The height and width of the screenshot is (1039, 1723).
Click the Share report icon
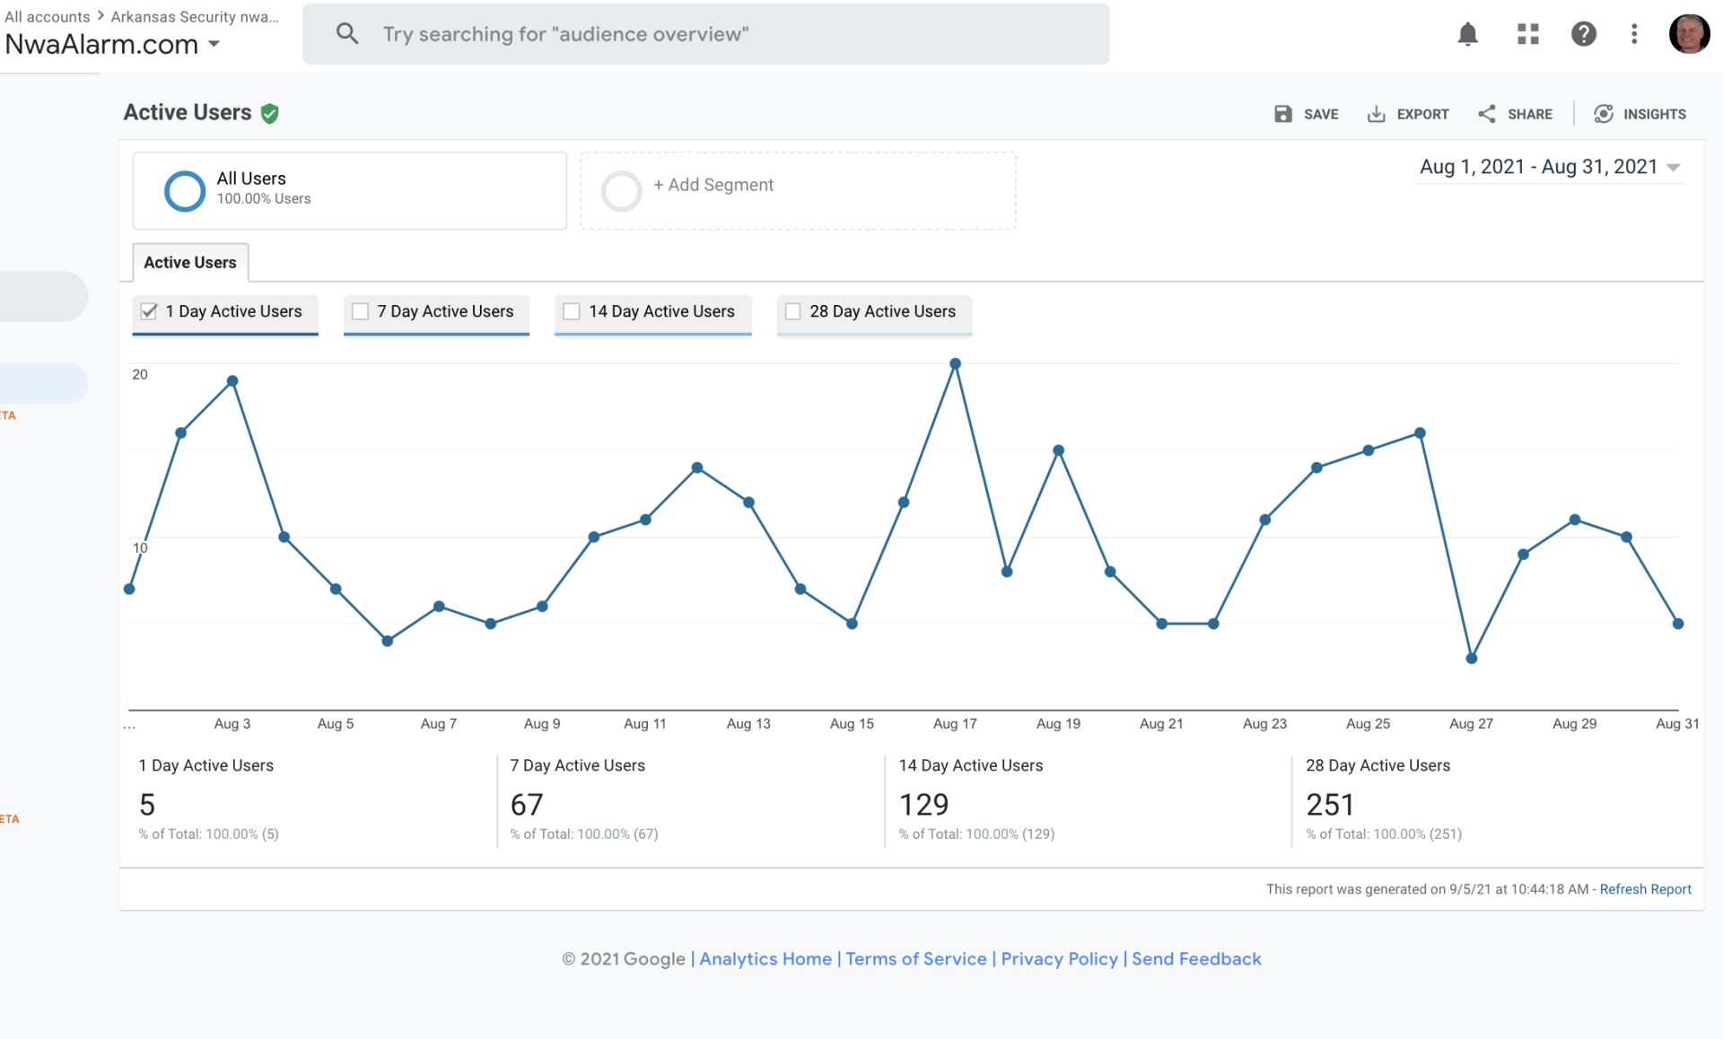click(1487, 114)
